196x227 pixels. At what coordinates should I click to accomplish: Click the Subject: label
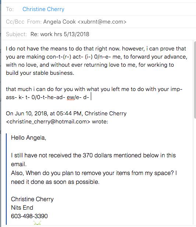pyautogui.click(x=16, y=34)
